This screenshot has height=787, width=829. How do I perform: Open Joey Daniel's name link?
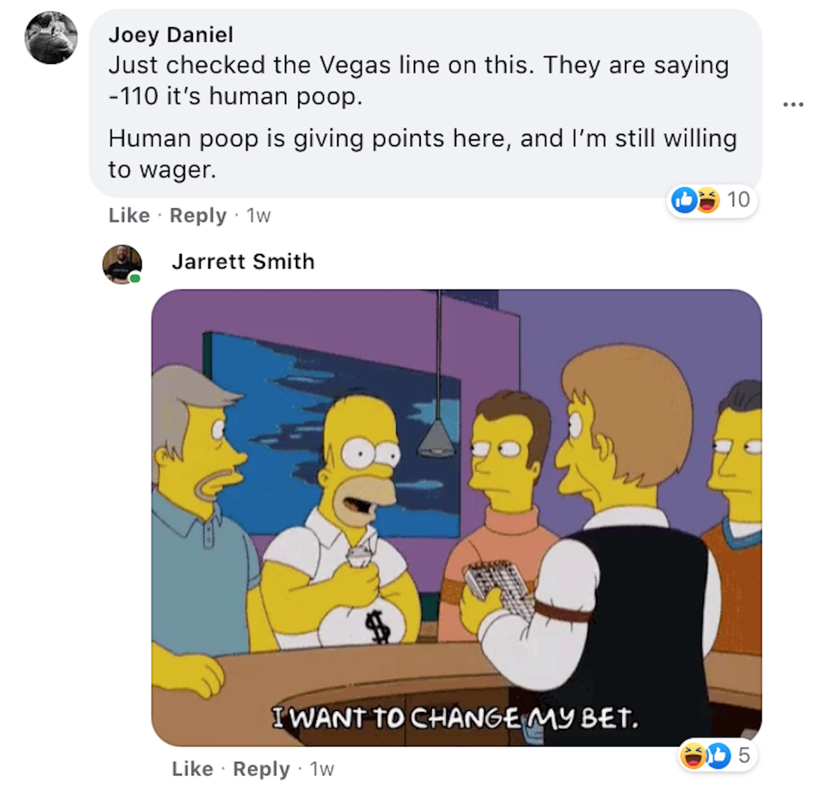pyautogui.click(x=171, y=35)
